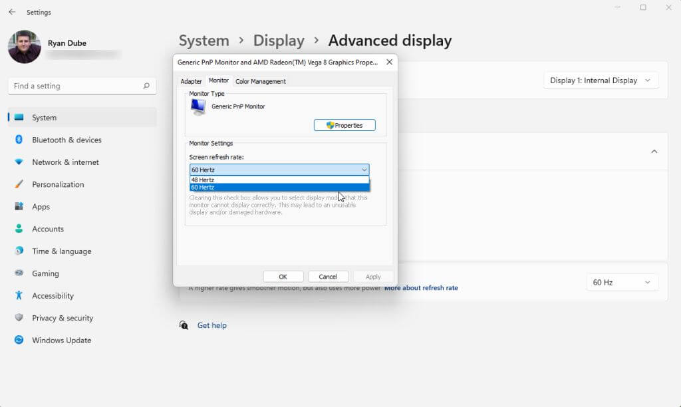681x407 pixels.
Task: Open the Display 1: Internal Display selector
Action: [601, 80]
